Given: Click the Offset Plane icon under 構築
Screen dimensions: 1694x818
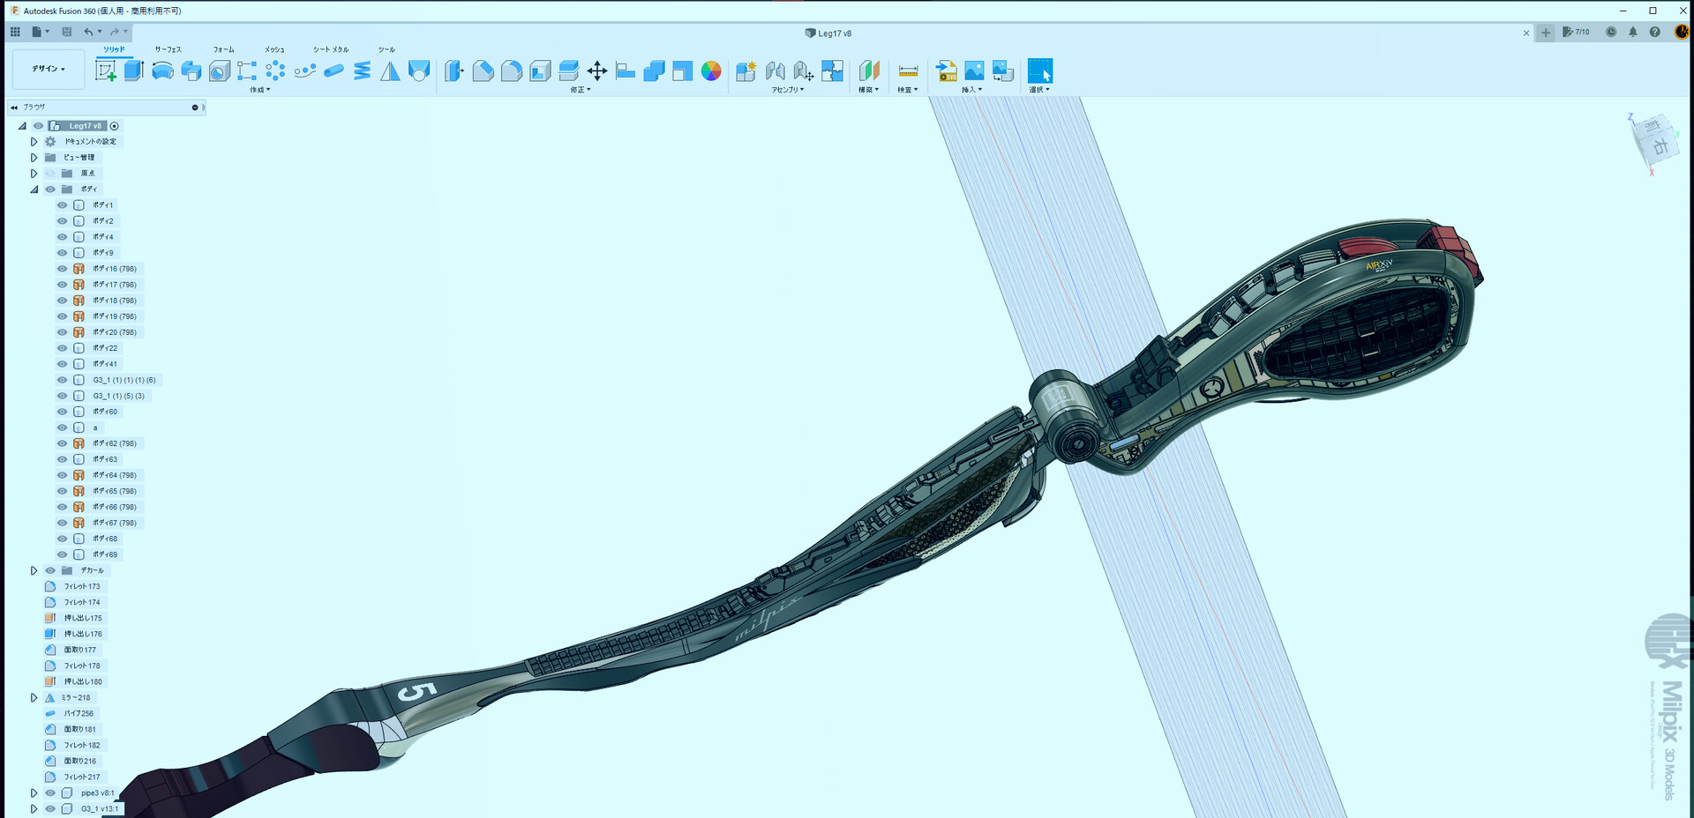Looking at the screenshot, I should [868, 71].
